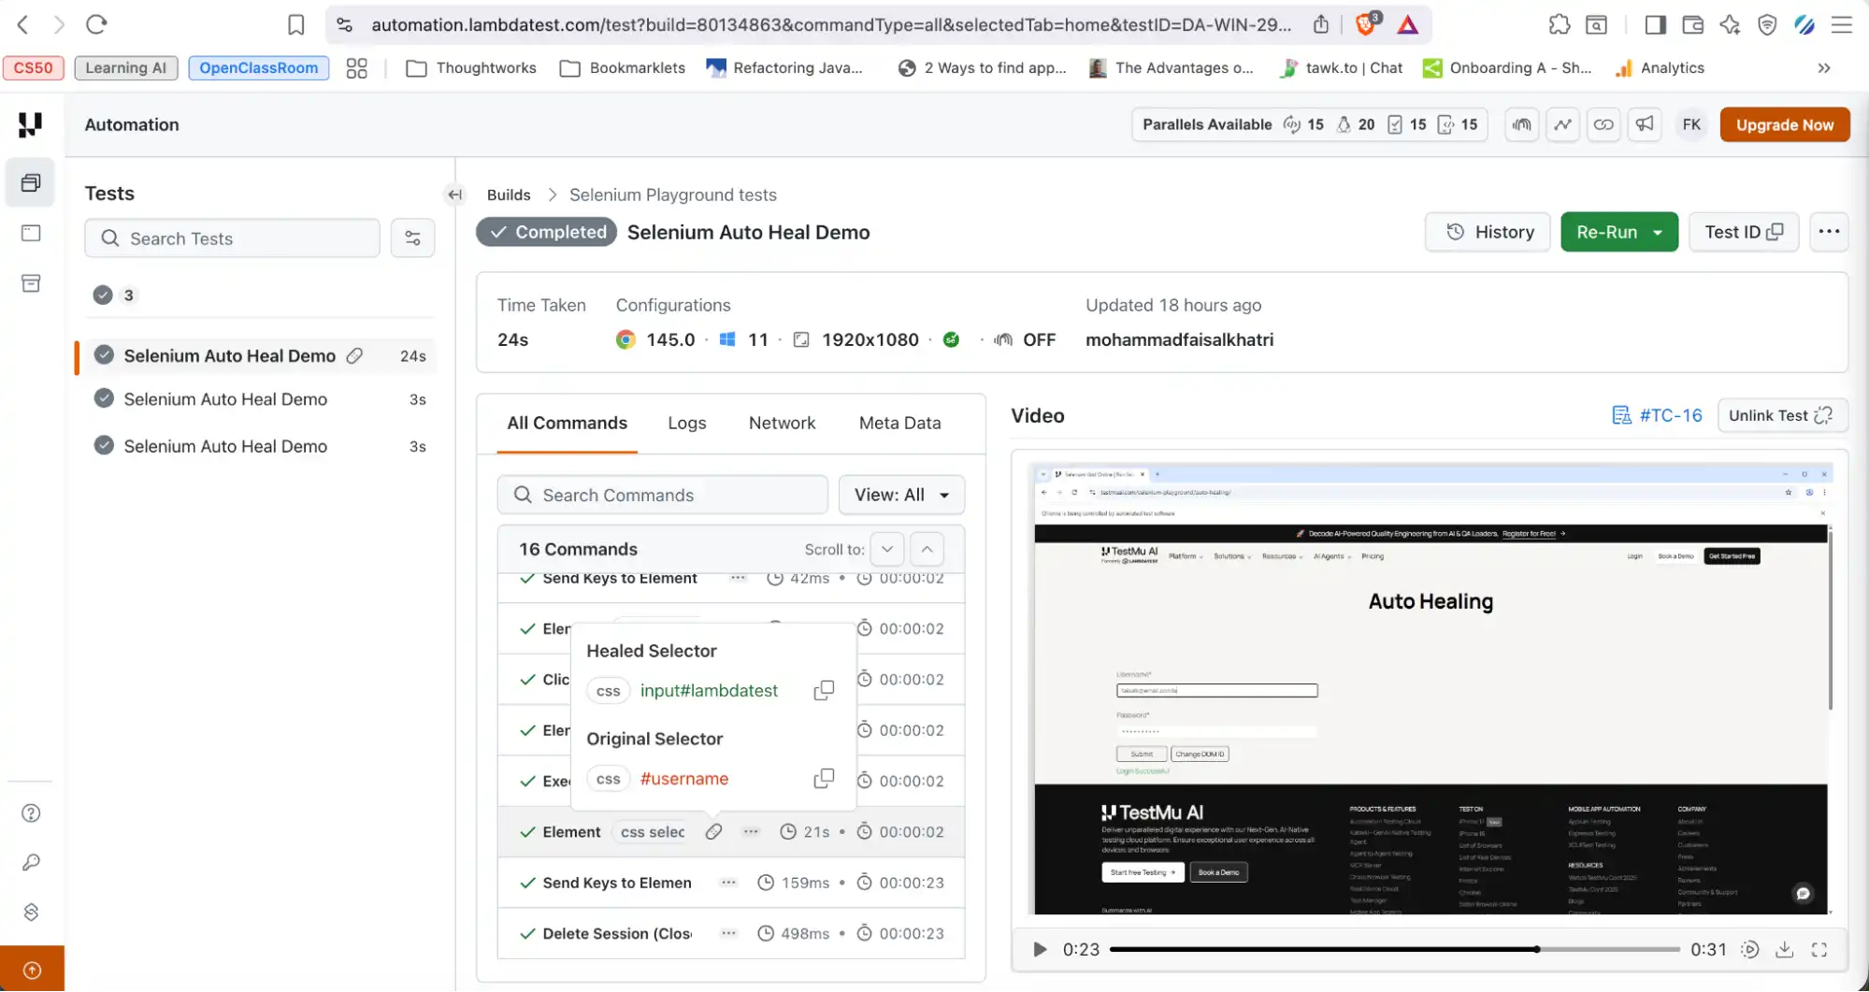Open video playback speed icon
The width and height of the screenshot is (1869, 992).
(x=1749, y=950)
